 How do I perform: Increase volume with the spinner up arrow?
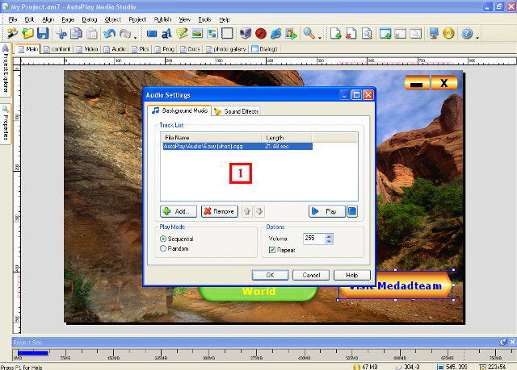[x=328, y=235]
